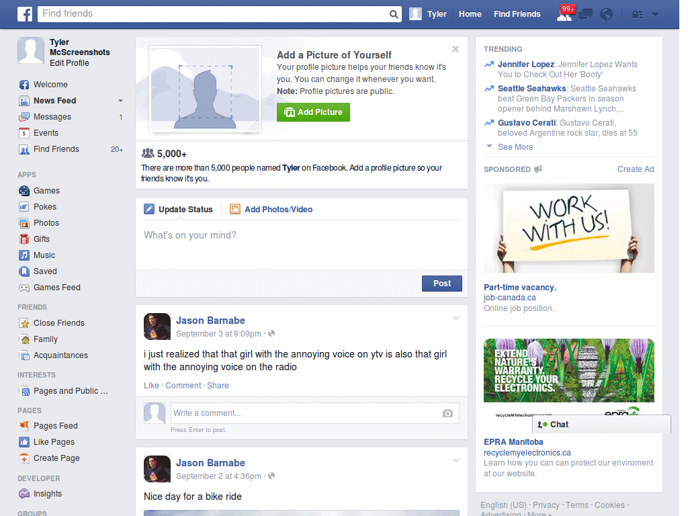Open Gustavo Cerati trending topic
The image size is (688, 516).
(x=527, y=123)
